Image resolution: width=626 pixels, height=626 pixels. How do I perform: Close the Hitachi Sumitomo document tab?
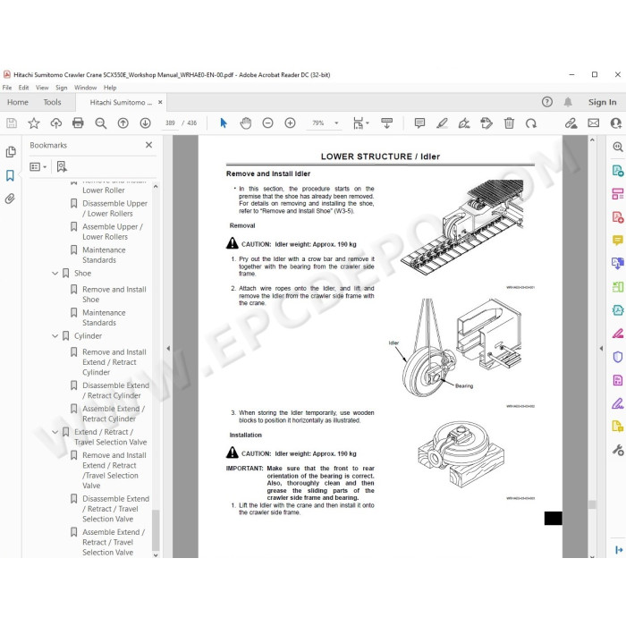160,102
